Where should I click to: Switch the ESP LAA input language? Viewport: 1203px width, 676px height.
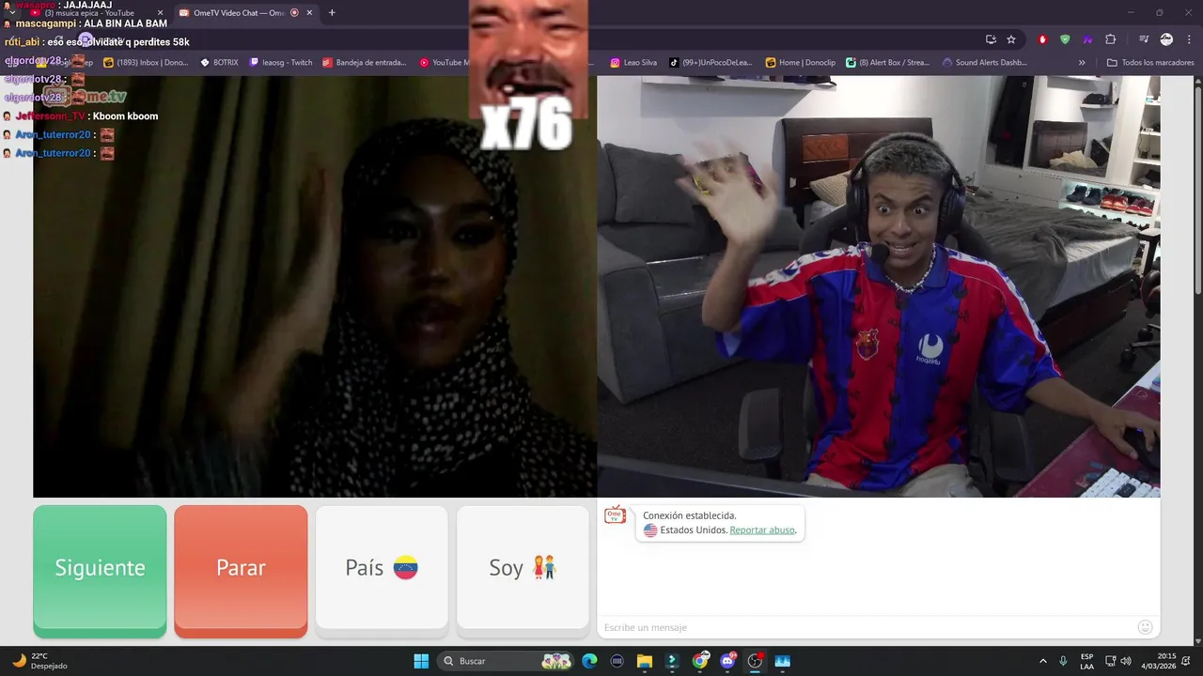coord(1086,661)
